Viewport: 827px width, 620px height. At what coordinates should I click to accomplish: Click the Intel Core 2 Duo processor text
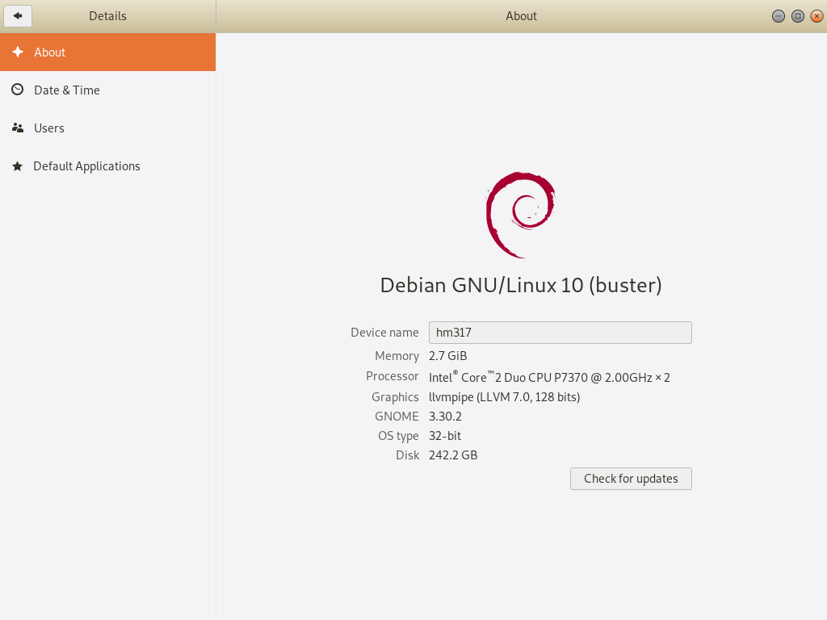click(549, 376)
